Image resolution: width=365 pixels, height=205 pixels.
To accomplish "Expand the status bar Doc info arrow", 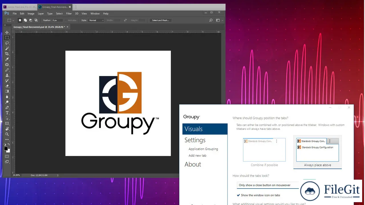I will (58, 175).
